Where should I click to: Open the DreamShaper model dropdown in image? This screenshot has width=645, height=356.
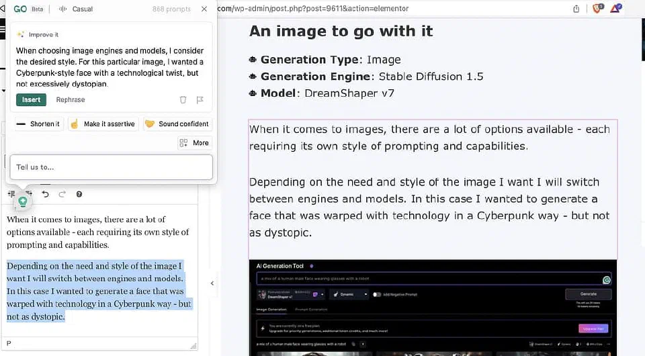[x=291, y=294]
